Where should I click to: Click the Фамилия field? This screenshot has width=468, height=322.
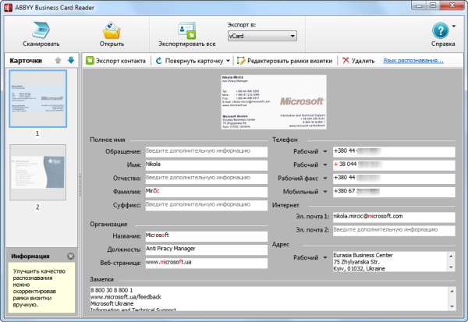pos(206,192)
